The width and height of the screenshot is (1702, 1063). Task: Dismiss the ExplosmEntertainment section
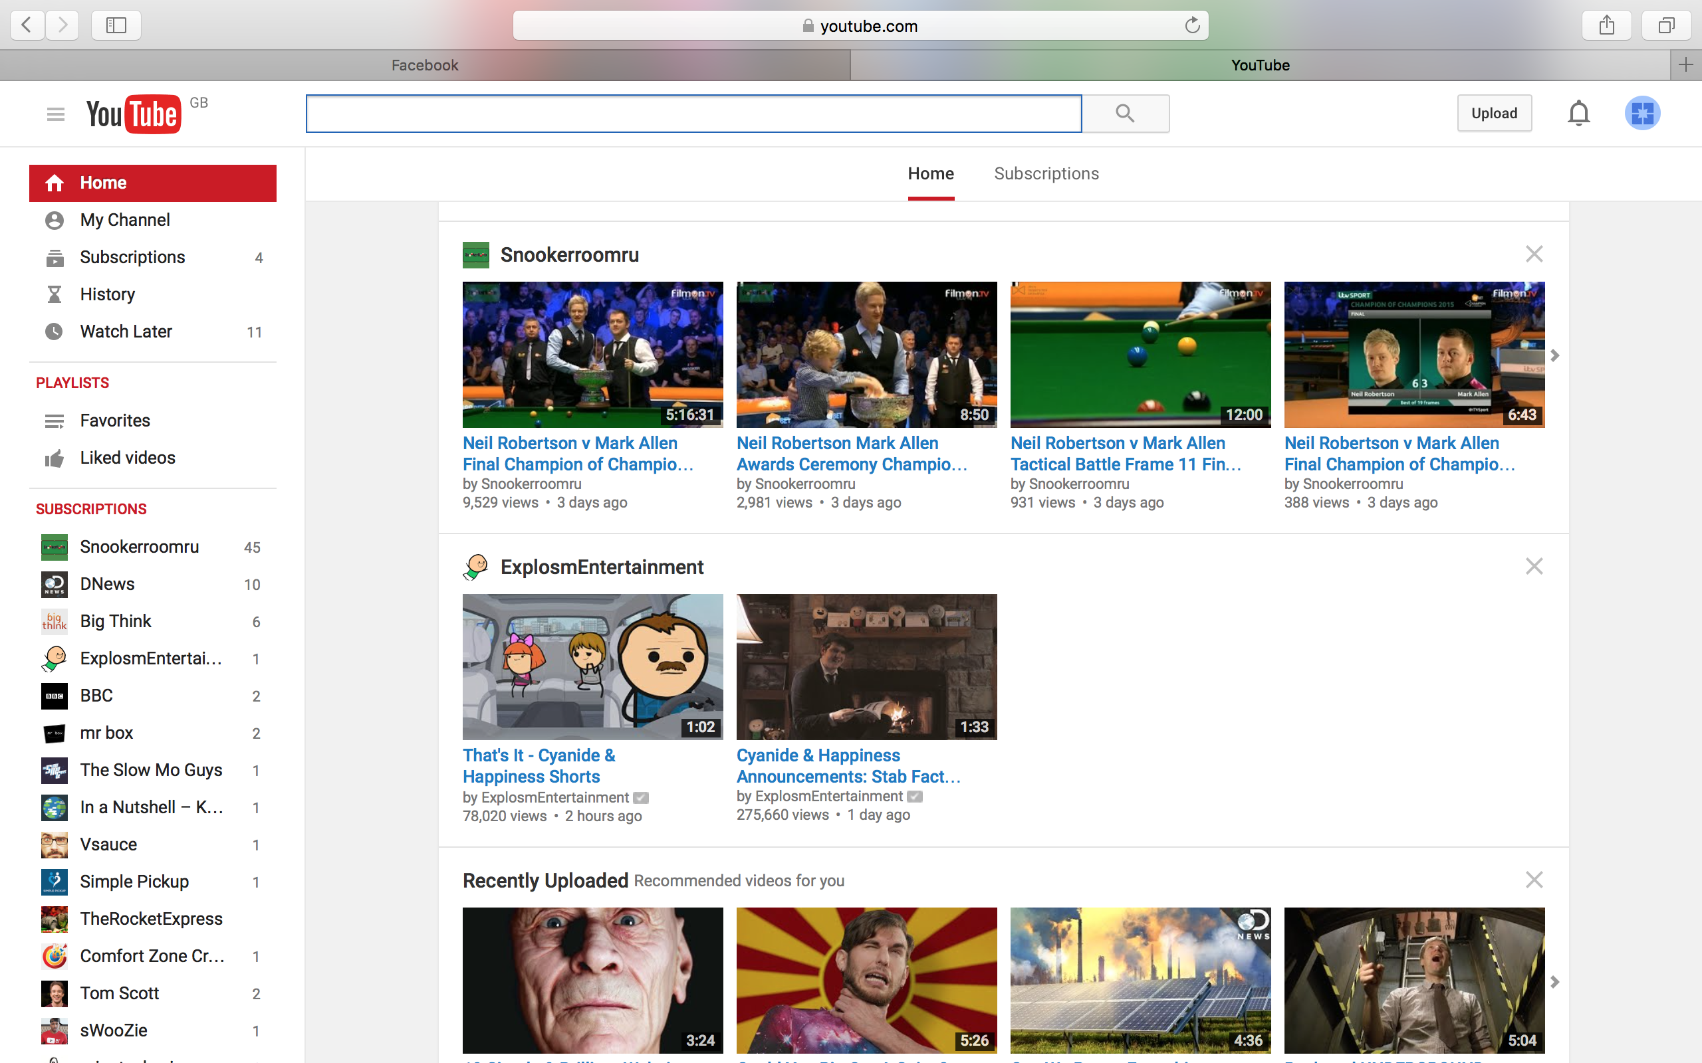[1534, 566]
